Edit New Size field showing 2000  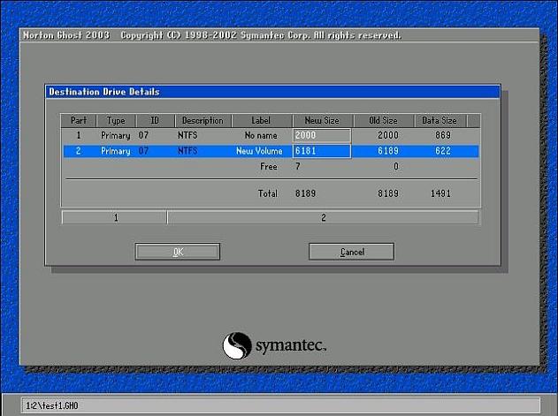click(x=322, y=135)
